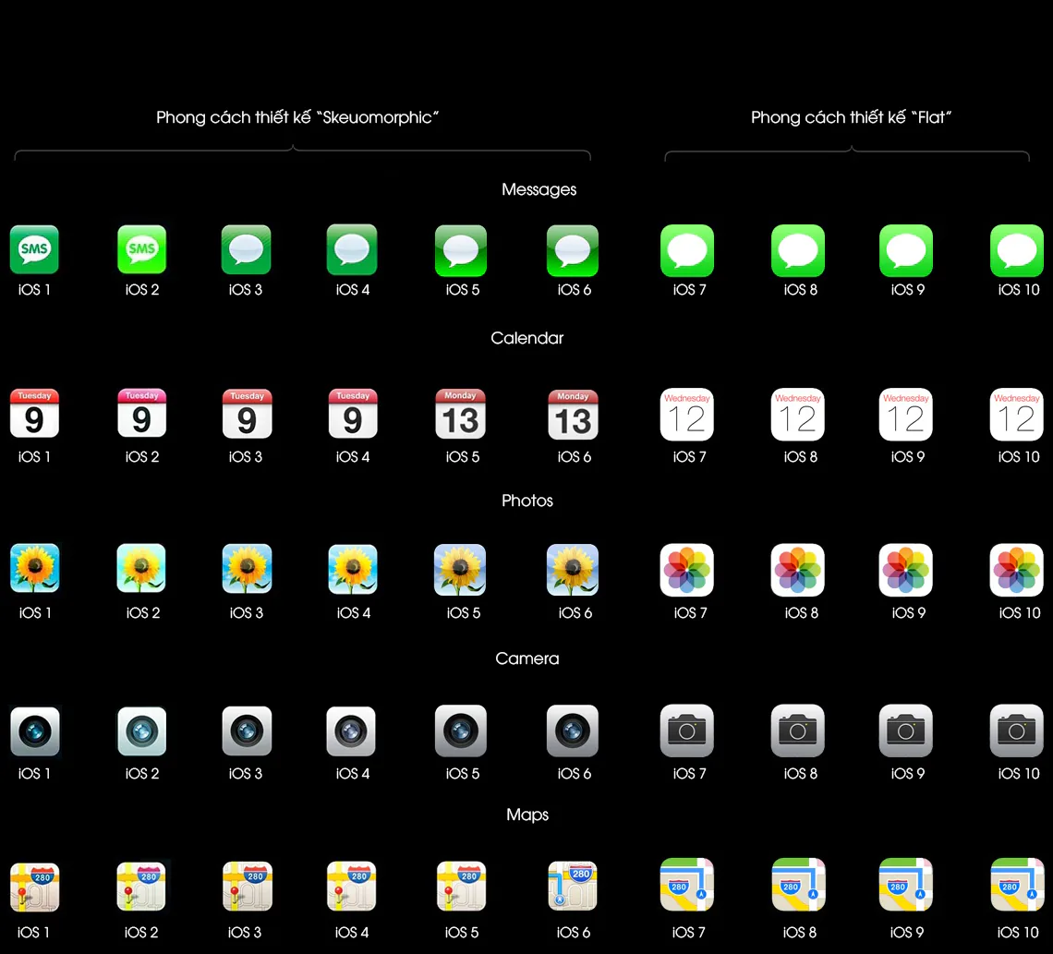Click the iOS 6 Camera icon

pos(573,731)
